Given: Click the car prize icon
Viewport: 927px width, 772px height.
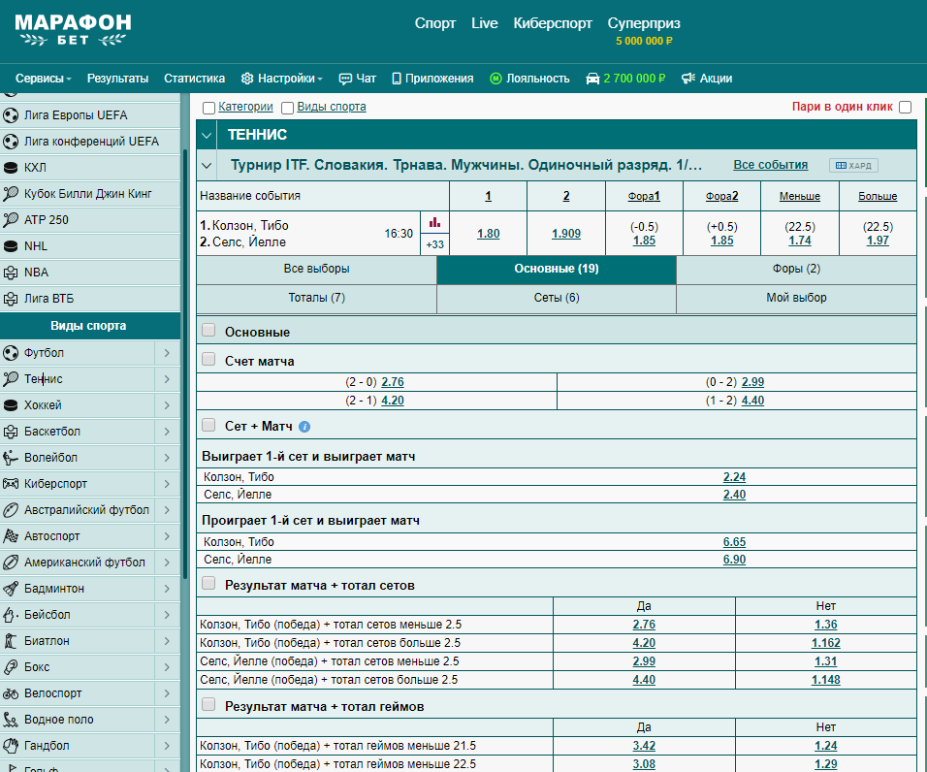Looking at the screenshot, I should click(592, 79).
